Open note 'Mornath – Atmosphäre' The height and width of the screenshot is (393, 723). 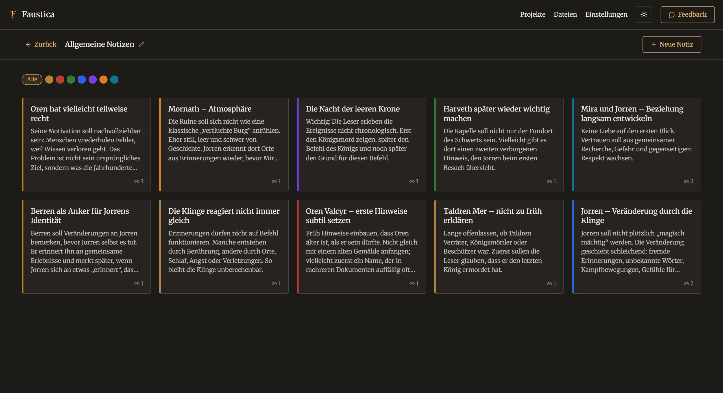tap(224, 144)
